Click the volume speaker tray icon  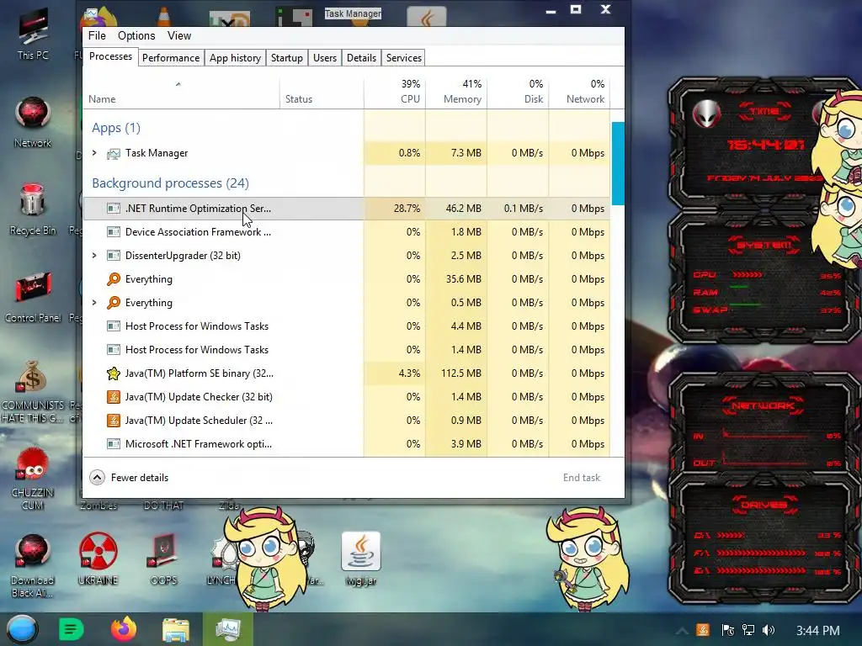tap(768, 630)
